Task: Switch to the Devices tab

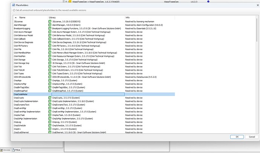Action: tap(5, 150)
